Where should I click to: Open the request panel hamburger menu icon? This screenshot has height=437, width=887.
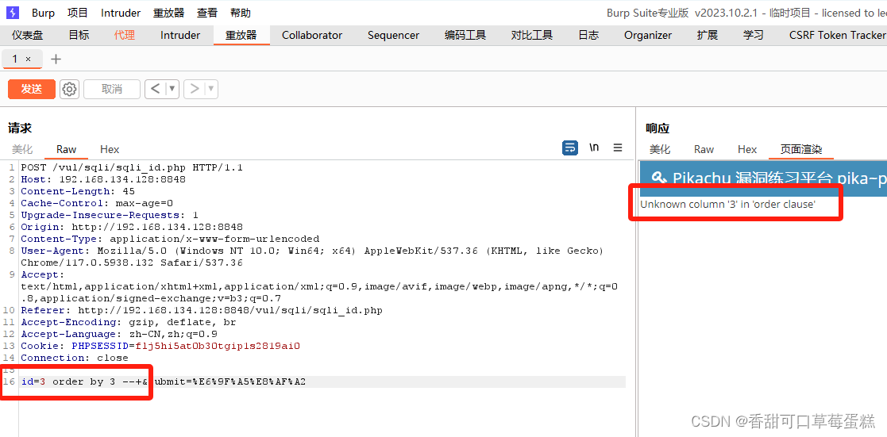point(618,148)
